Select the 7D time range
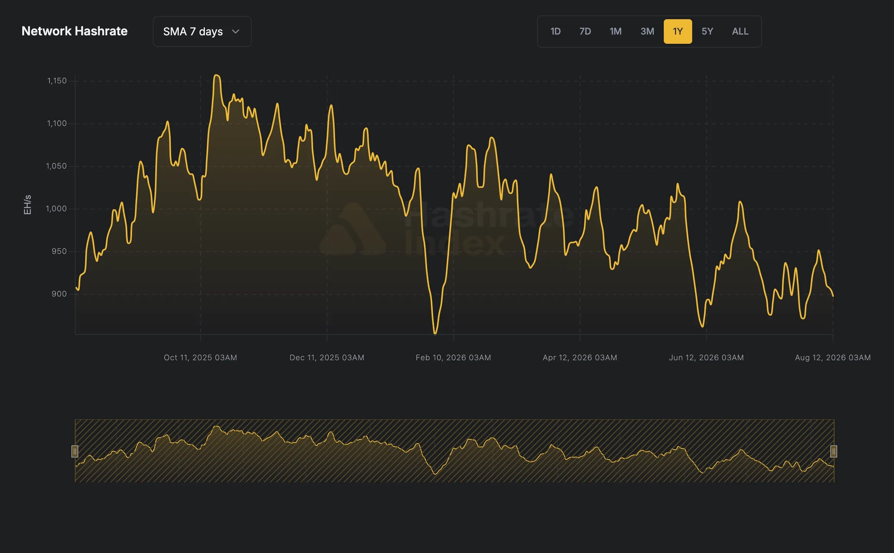894x553 pixels. (585, 31)
